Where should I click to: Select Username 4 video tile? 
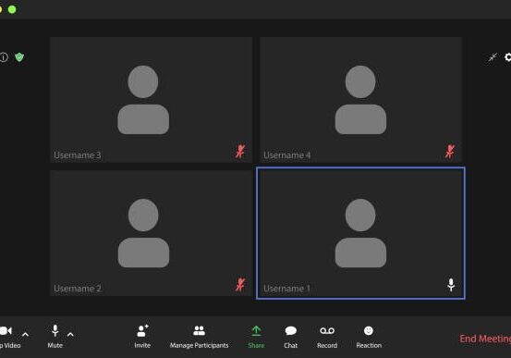(360, 100)
